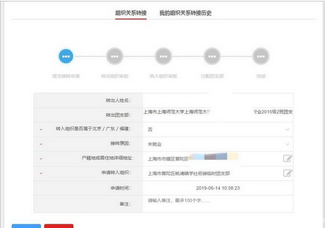Screen dimensions: 325x228
Task: Click the blue 提交接转申请 step icon
Action: (66, 56)
